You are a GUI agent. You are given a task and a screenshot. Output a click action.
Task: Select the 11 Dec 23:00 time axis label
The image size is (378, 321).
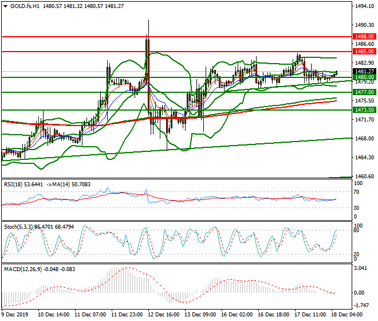[127, 315]
